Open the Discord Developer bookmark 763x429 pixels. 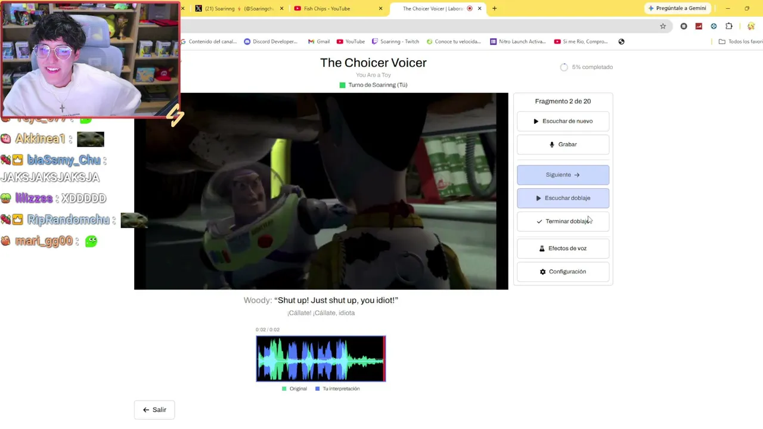(x=271, y=42)
